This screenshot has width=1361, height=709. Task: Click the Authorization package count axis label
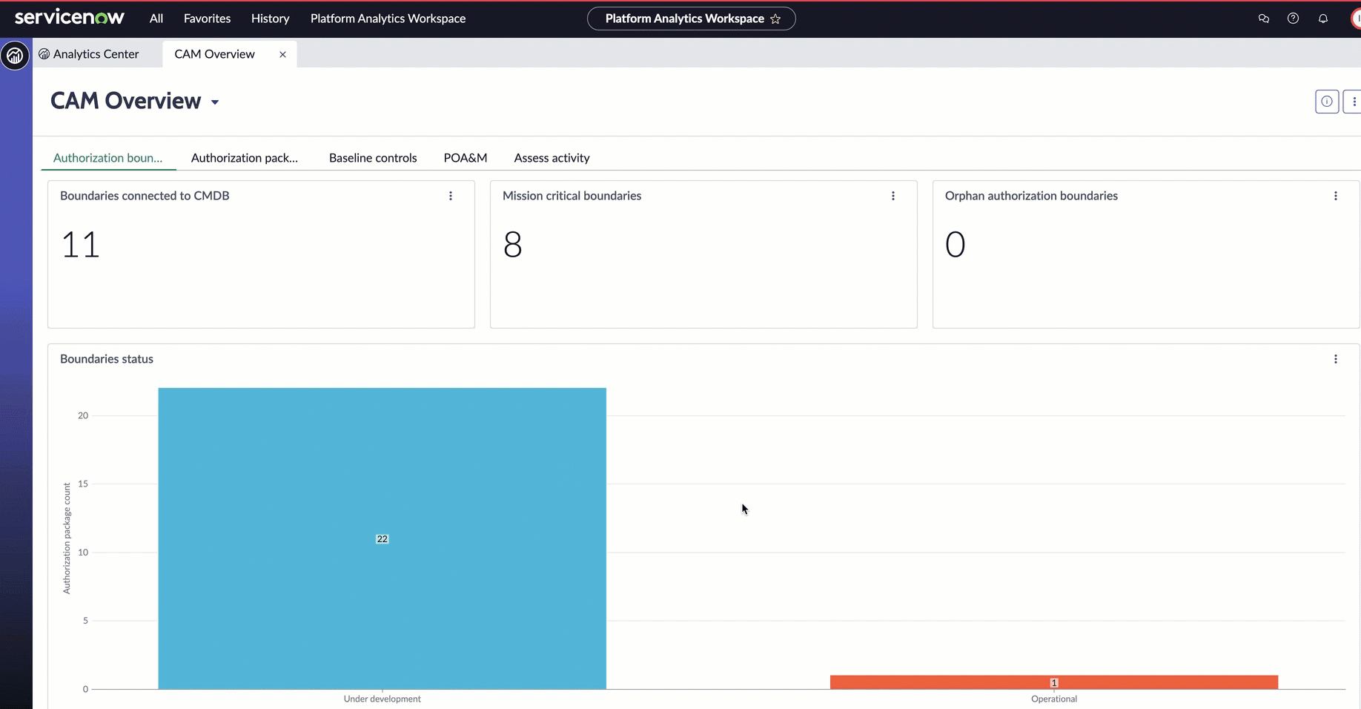(x=67, y=538)
